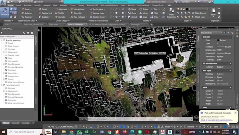Open the Insert ribbon tab
This screenshot has width=239, height=135.
tap(18, 5)
